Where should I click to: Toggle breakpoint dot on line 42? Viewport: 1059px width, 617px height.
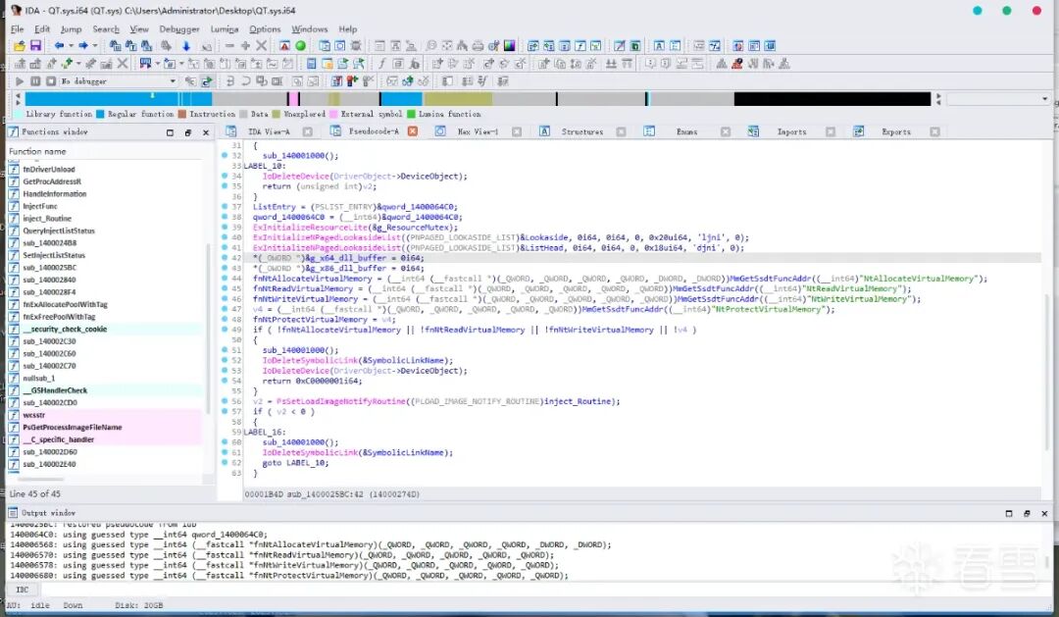(225, 257)
